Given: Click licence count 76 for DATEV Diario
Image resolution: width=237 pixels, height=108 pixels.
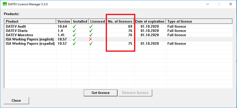Looking at the screenshot, I should 130,31.
